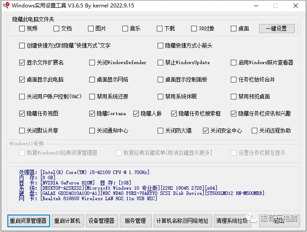307x232 pixels.
Task: Click the 清理系统垃圾 button
Action: tap(232, 221)
